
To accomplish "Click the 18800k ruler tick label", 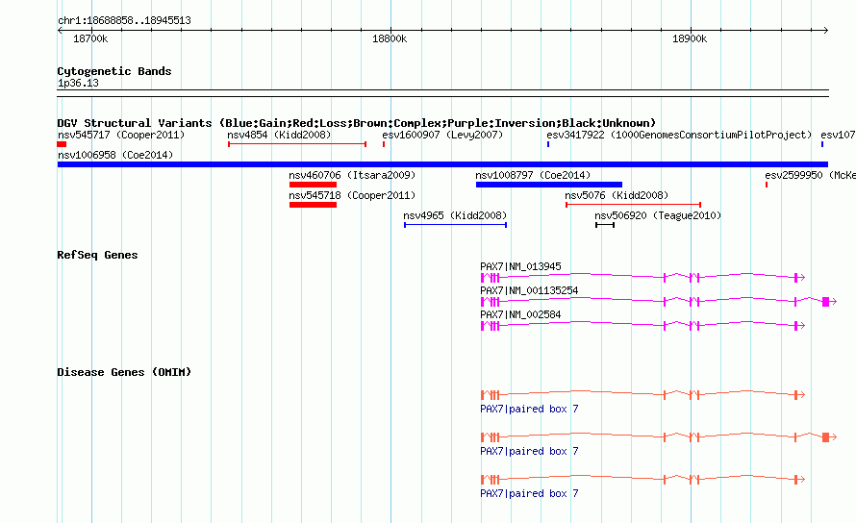I will tap(390, 38).
